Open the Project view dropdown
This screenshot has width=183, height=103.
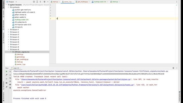(x=11, y=2)
